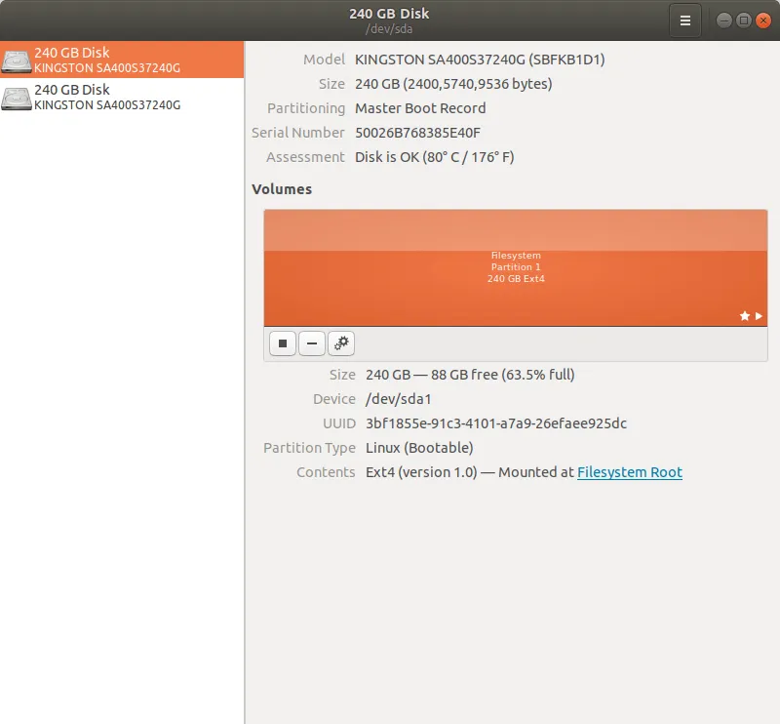Image resolution: width=780 pixels, height=724 pixels.
Task: Open the hamburger application menu
Action: pos(684,20)
